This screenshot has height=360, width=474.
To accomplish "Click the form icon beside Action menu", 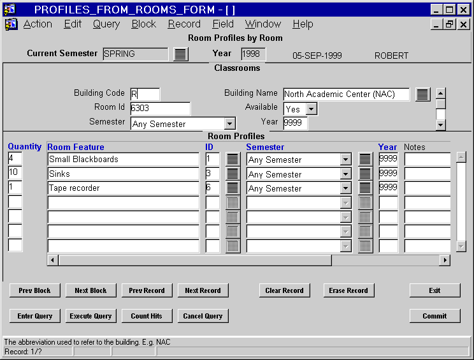I will click(x=11, y=24).
